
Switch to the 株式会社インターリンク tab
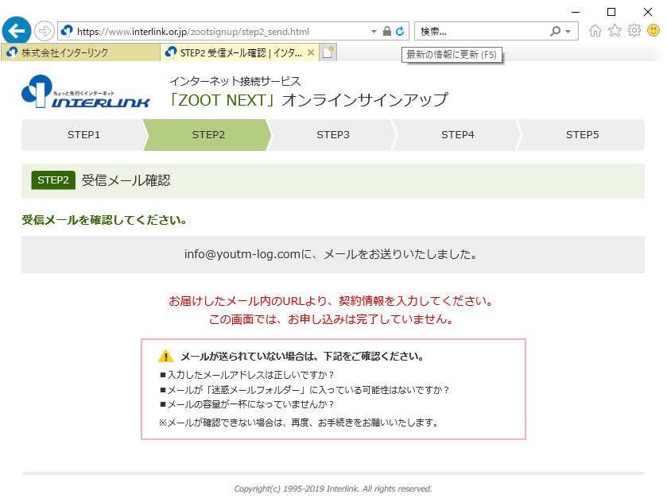point(81,52)
